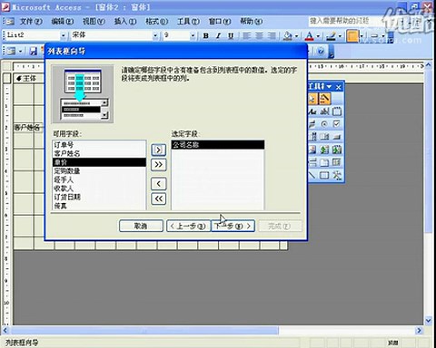This screenshot has width=436, height=348.
Task: Open the toolbox title options arrow
Action: coord(329,87)
